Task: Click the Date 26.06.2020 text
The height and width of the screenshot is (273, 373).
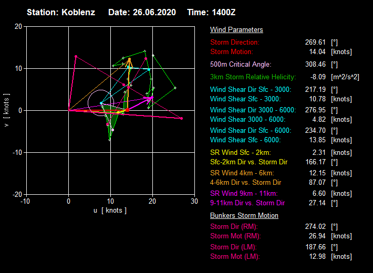Action: coord(142,12)
